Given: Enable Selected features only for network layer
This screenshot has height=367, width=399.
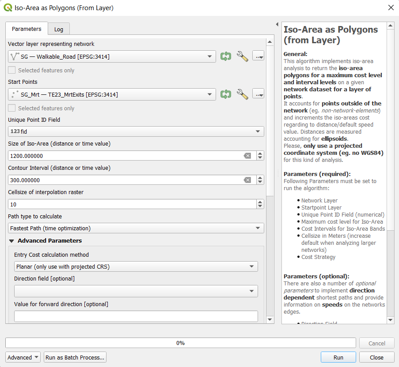Looking at the screenshot, I should click(12, 70).
